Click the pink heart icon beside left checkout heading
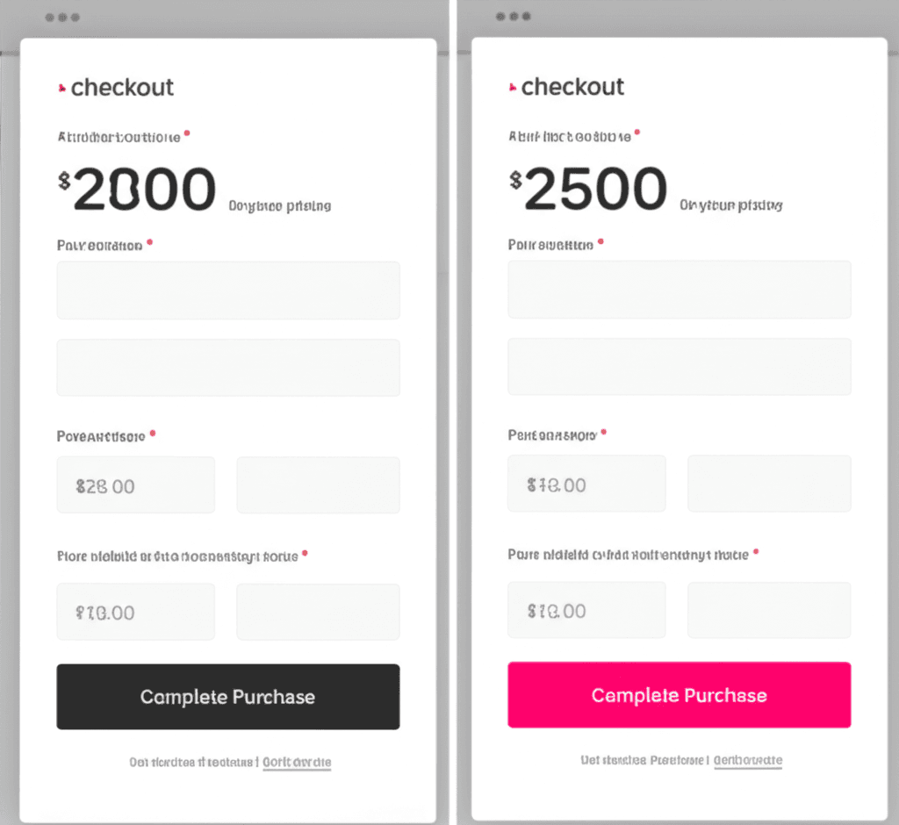Image resolution: width=899 pixels, height=825 pixels. 61,87
